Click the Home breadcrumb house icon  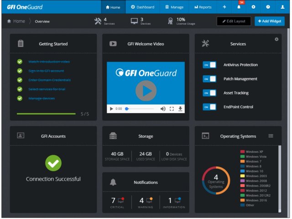[9, 21]
